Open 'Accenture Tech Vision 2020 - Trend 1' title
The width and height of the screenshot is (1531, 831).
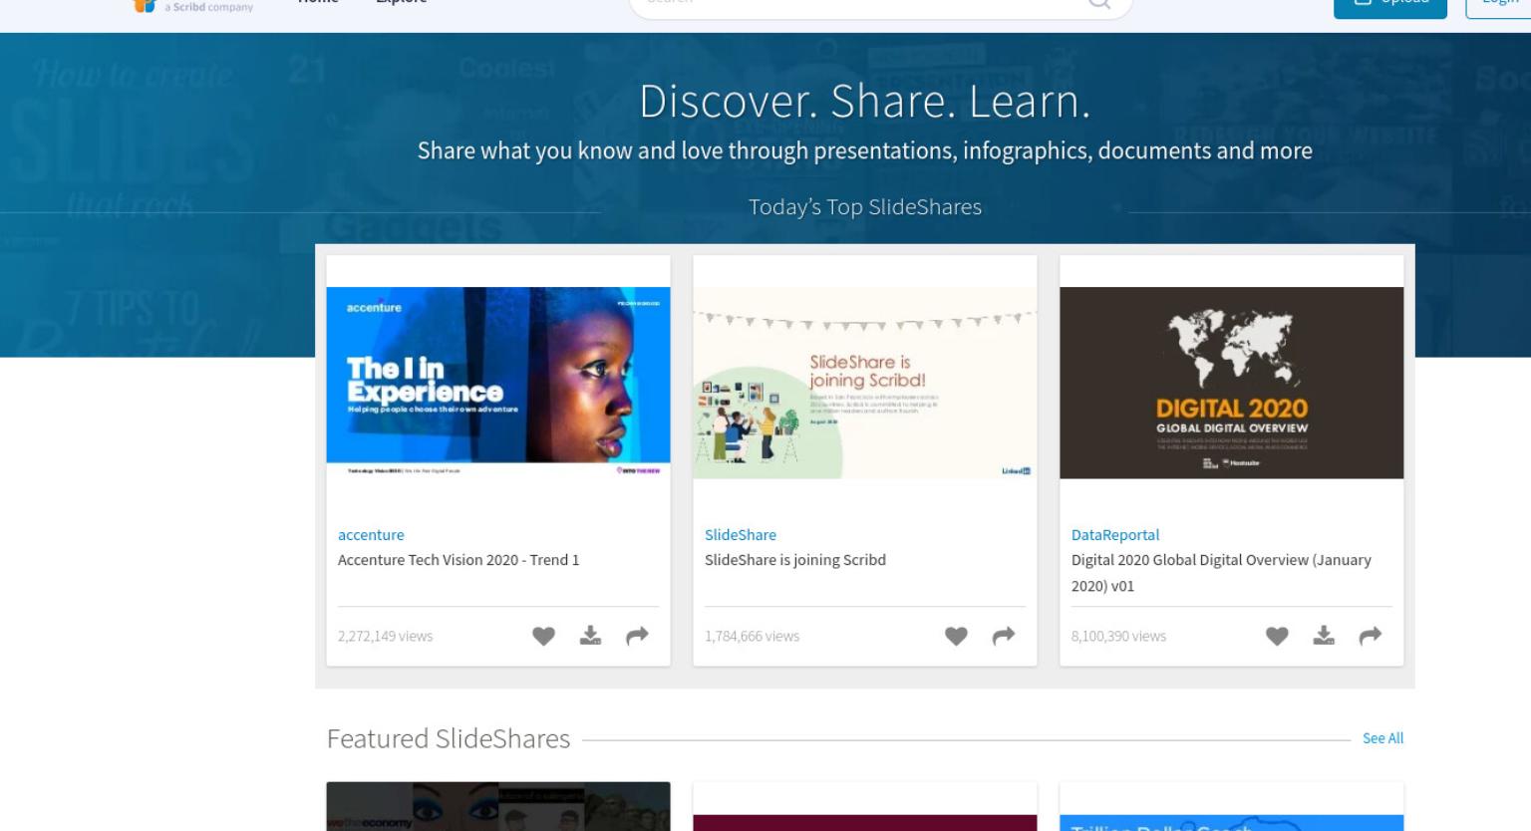459,560
